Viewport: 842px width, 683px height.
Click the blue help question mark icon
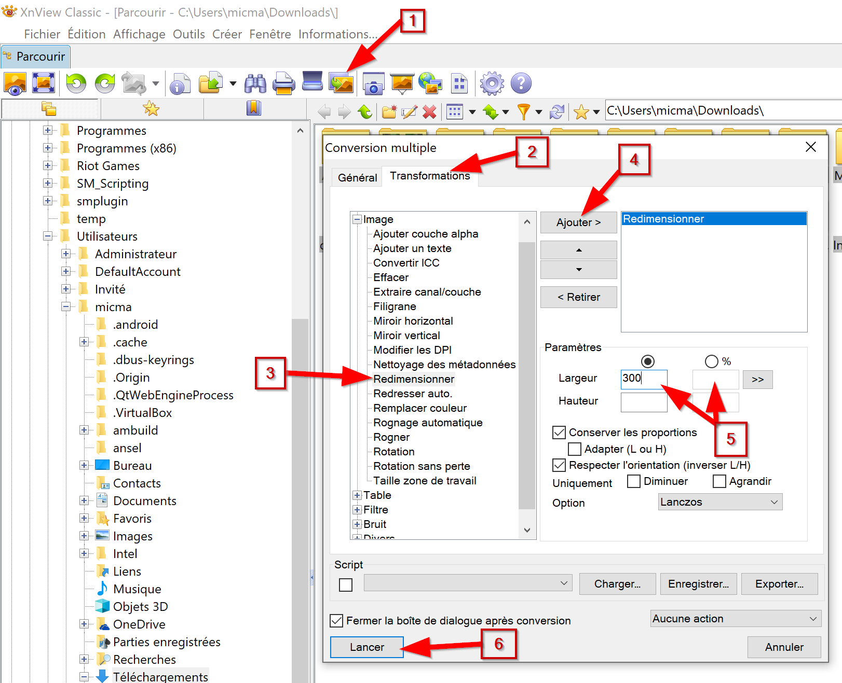[x=521, y=83]
